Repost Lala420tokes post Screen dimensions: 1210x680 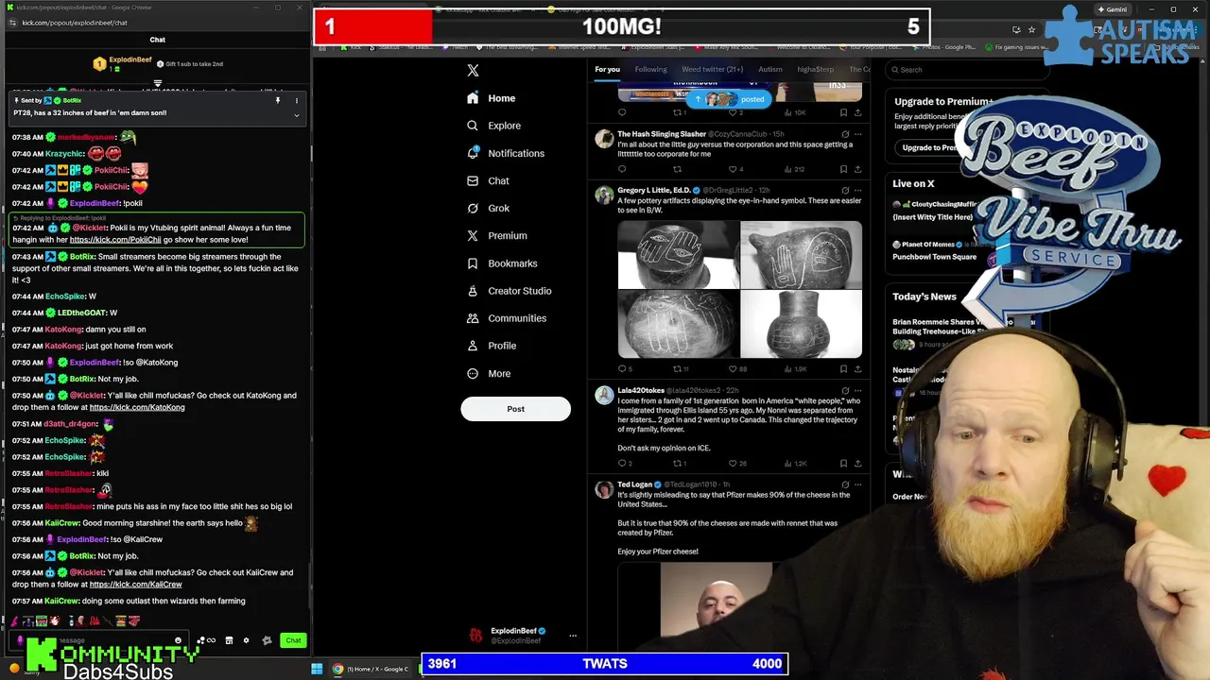pos(677,463)
